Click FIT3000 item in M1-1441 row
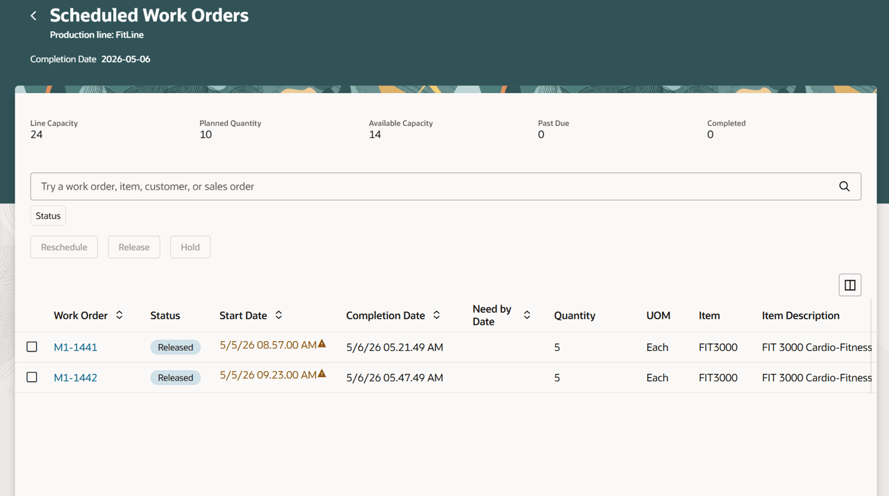The image size is (889, 496). (x=718, y=347)
